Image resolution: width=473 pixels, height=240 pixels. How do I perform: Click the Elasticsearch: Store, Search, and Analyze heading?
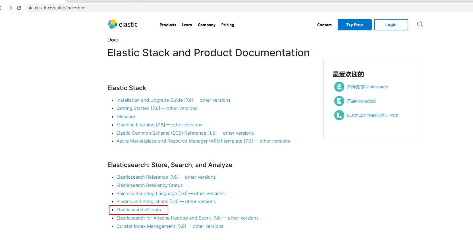click(170, 165)
